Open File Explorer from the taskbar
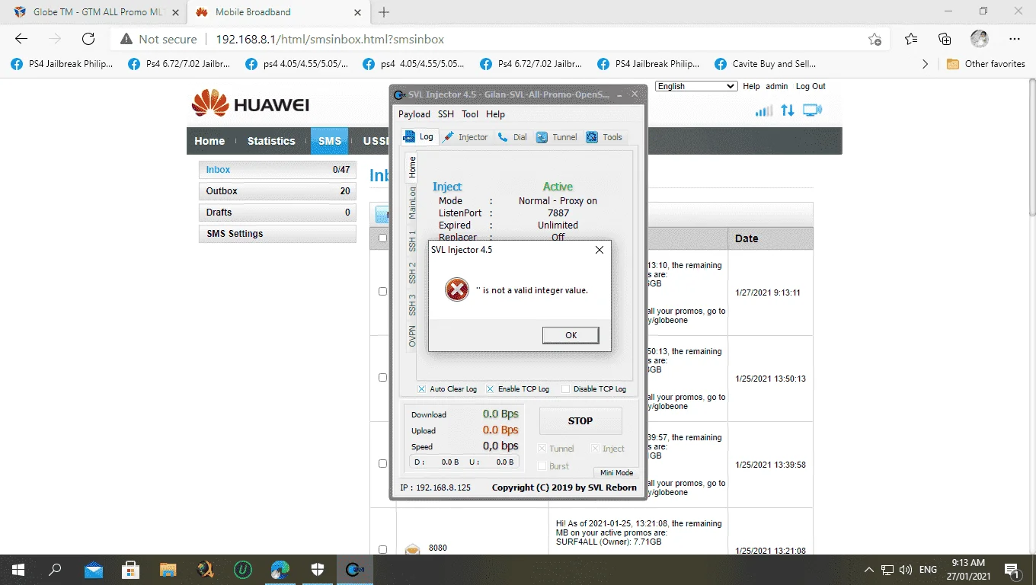1036x585 pixels. [168, 570]
